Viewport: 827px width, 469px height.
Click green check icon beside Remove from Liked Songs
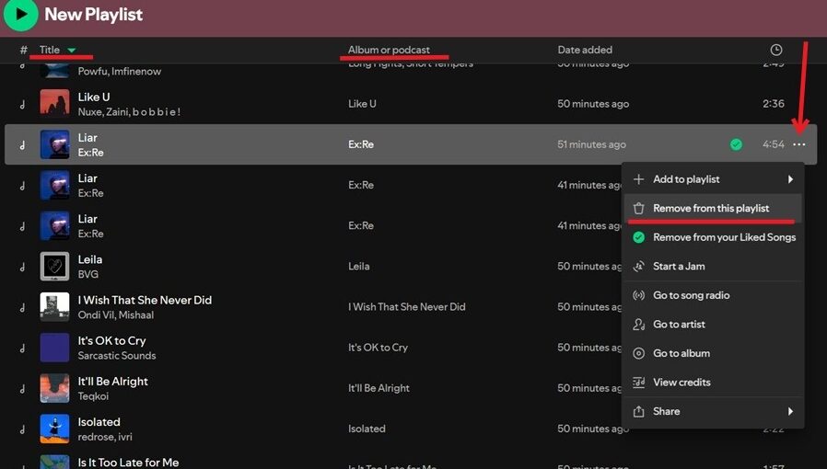[639, 237]
